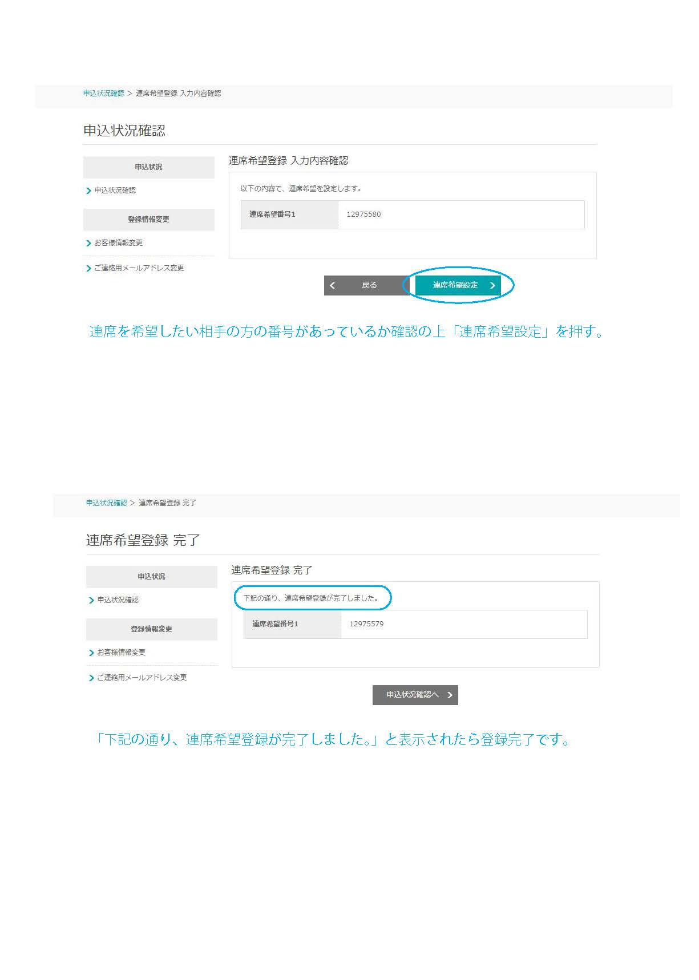Select 申込状況確認 in the upper sidebar
This screenshot has height=980, width=699.
pyautogui.click(x=115, y=191)
